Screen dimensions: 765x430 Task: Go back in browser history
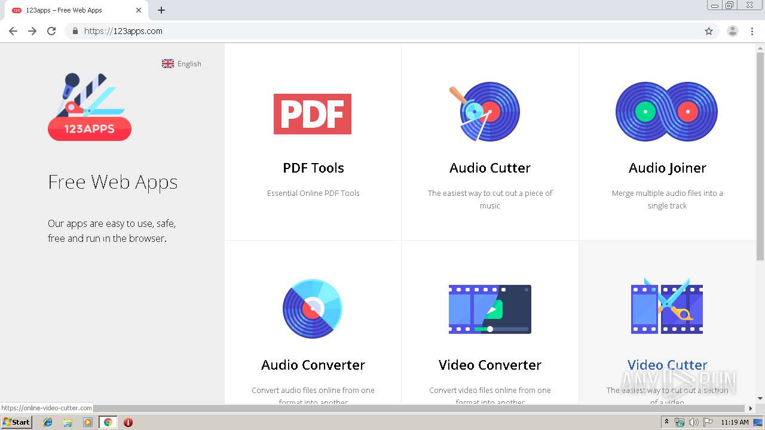pyautogui.click(x=13, y=31)
